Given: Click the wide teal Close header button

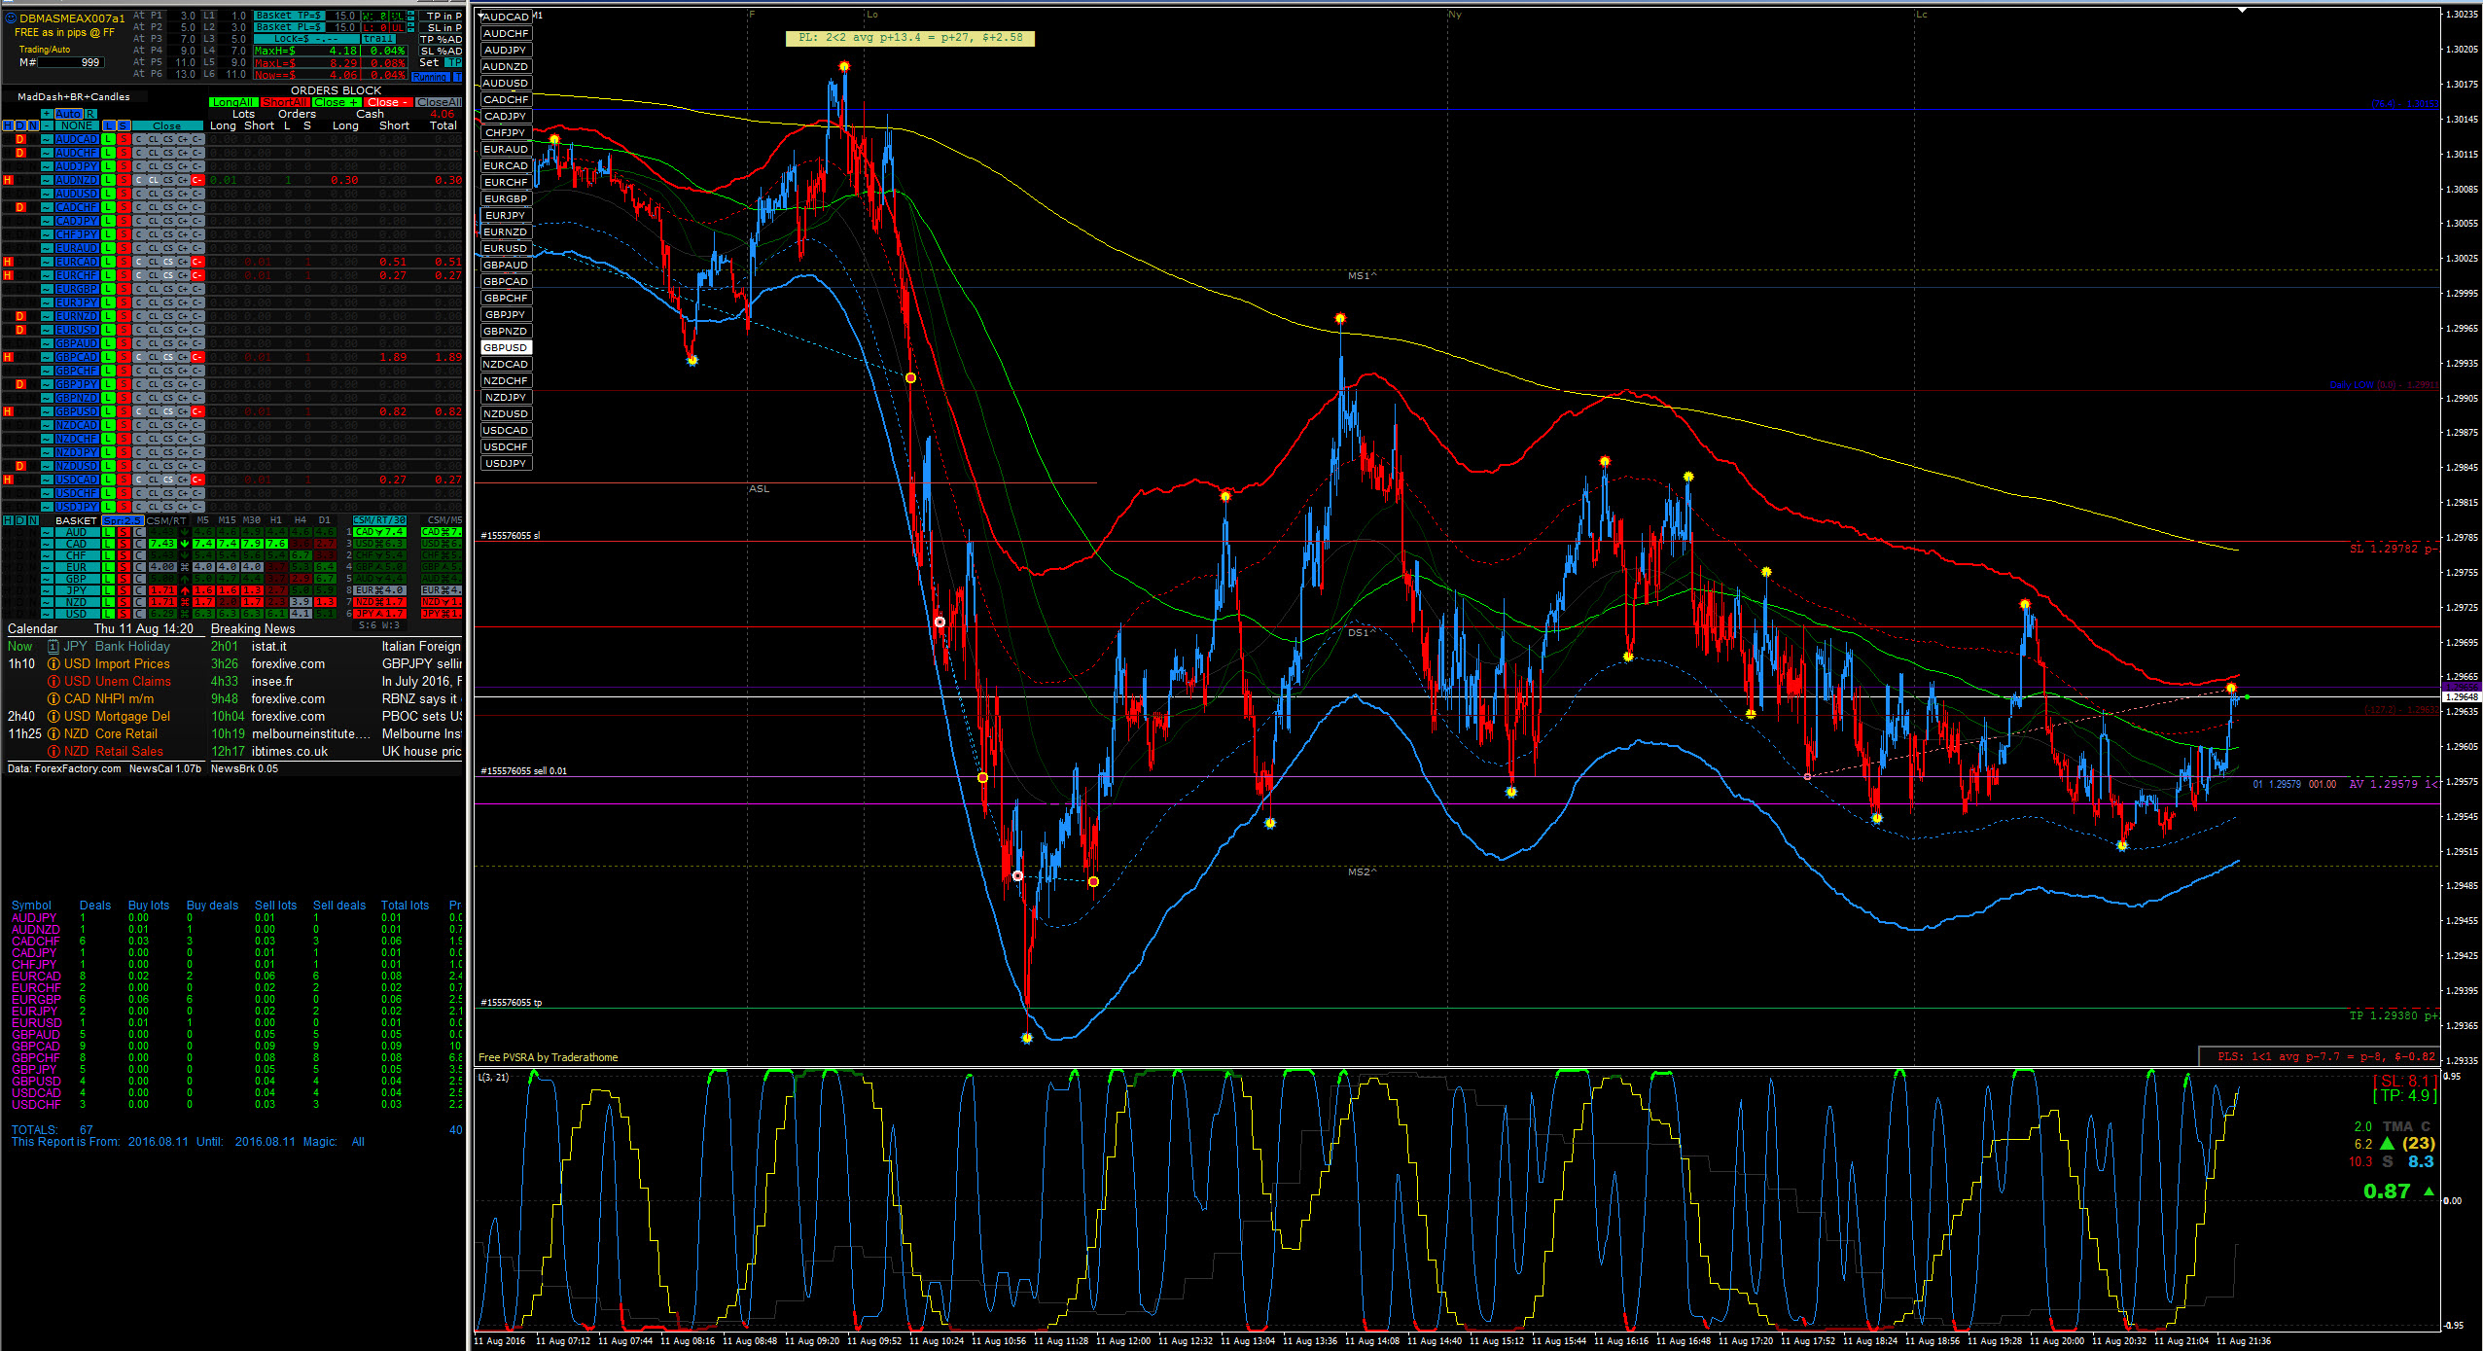Looking at the screenshot, I should [x=167, y=125].
